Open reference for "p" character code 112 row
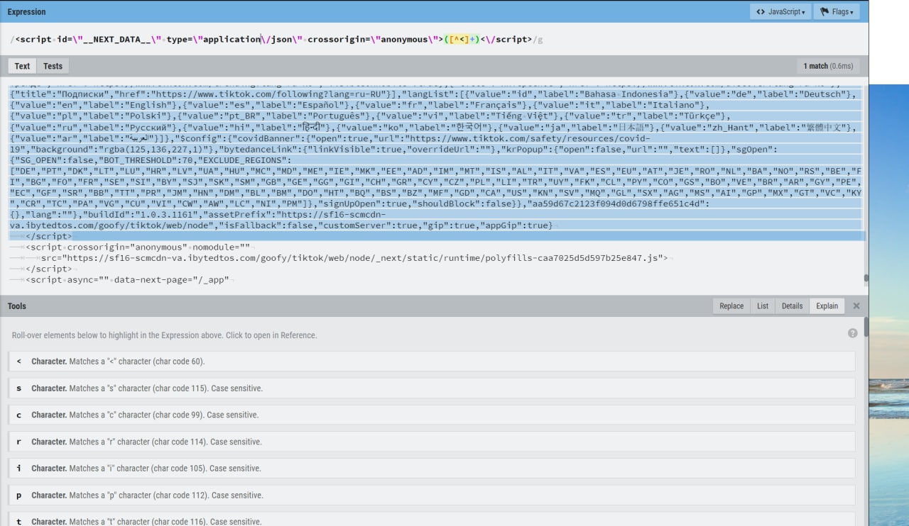Image resolution: width=909 pixels, height=526 pixels. click(x=432, y=495)
